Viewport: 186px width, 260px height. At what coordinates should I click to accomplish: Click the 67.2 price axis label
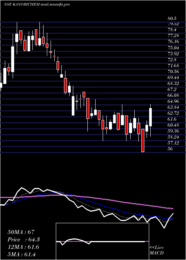172,90
